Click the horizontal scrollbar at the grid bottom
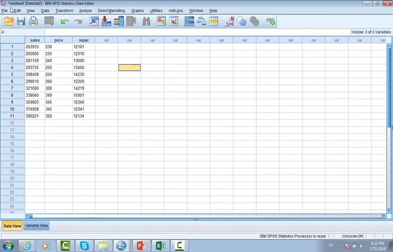 [197, 215]
